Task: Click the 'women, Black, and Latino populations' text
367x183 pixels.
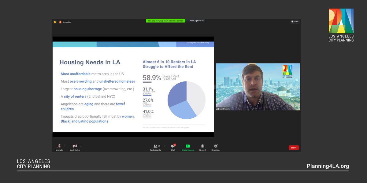Action: tap(98, 119)
